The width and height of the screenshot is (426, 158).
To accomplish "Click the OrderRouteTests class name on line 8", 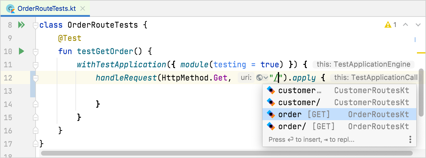I will pos(103,25).
